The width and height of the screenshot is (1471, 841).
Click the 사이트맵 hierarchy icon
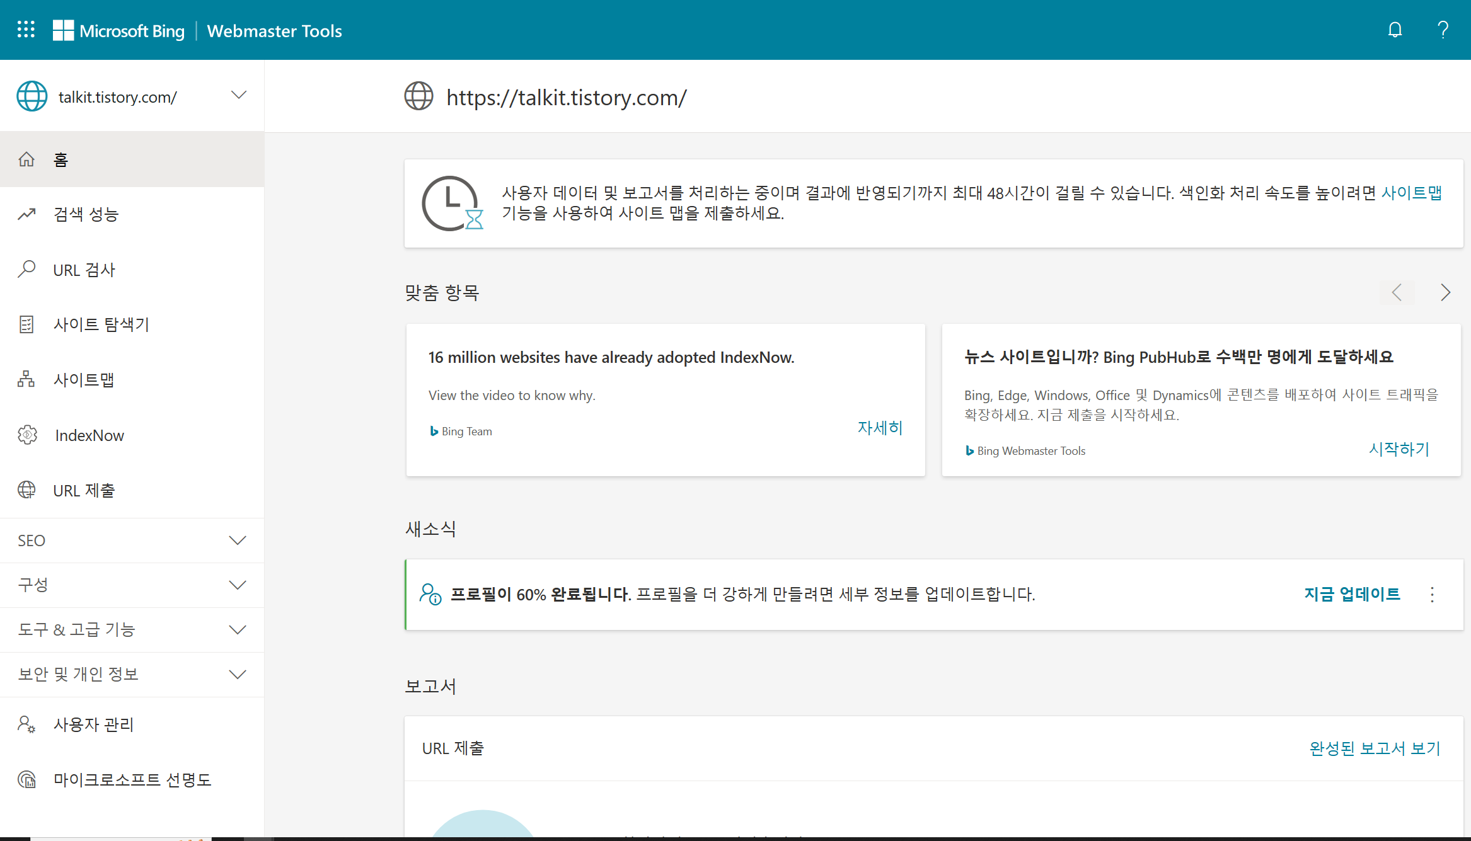click(x=26, y=379)
